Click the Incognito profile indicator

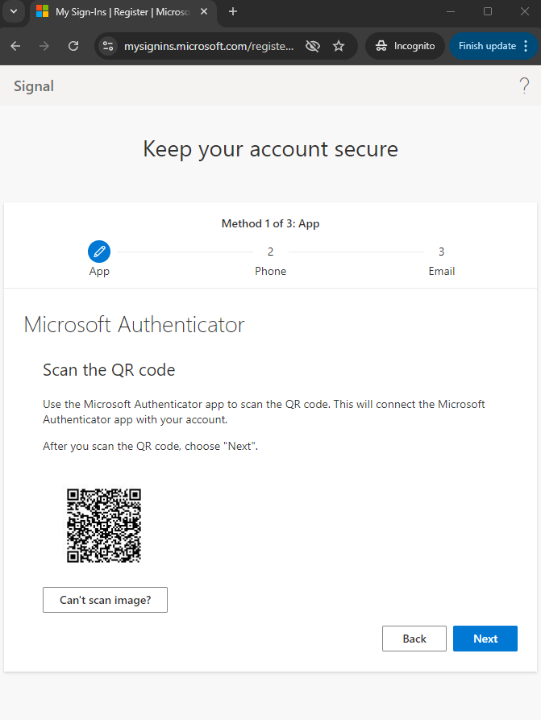(406, 46)
